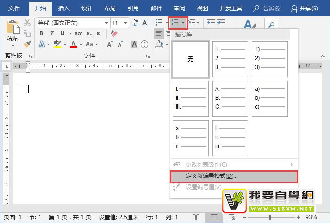Open the Styles large A icon
The image size is (330, 223).
click(x=250, y=24)
